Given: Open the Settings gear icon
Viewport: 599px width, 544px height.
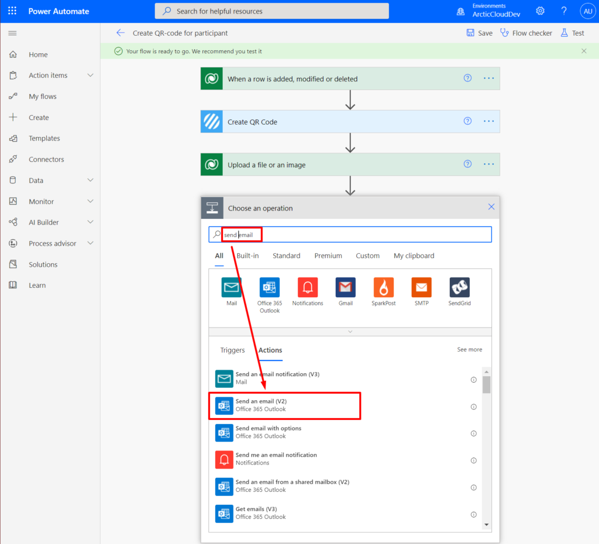Looking at the screenshot, I should 540,11.
